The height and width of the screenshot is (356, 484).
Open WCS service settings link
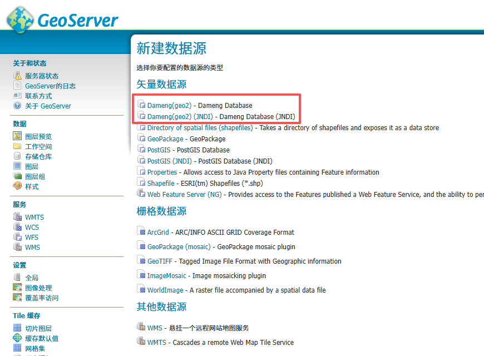pyautogui.click(x=32, y=228)
